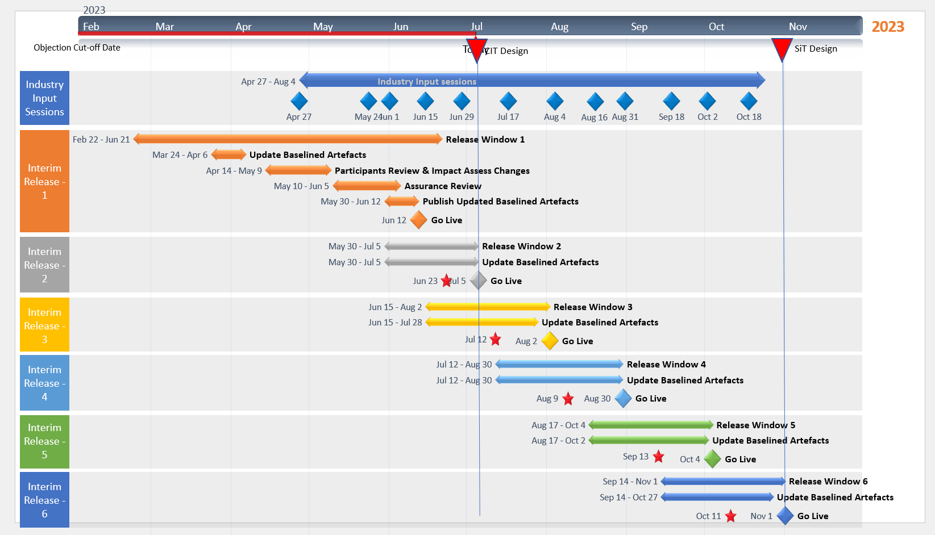Image resolution: width=935 pixels, height=535 pixels.
Task: Select the Release Window 5 green bar
Action: tap(651, 425)
